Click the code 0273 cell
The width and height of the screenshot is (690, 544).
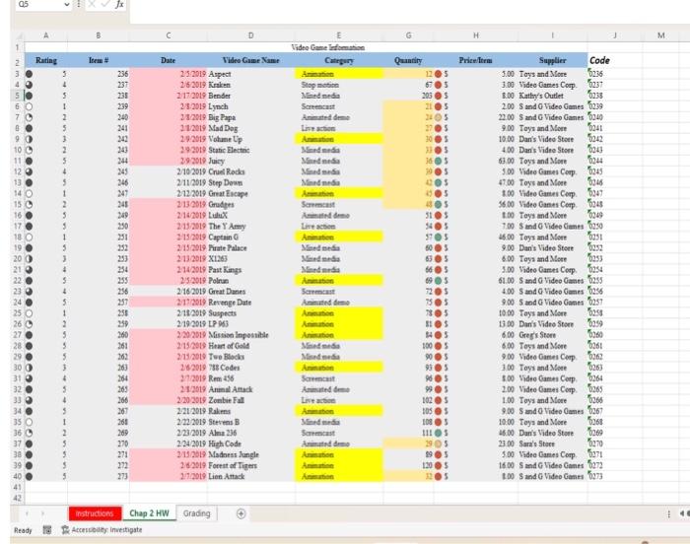(x=615, y=476)
